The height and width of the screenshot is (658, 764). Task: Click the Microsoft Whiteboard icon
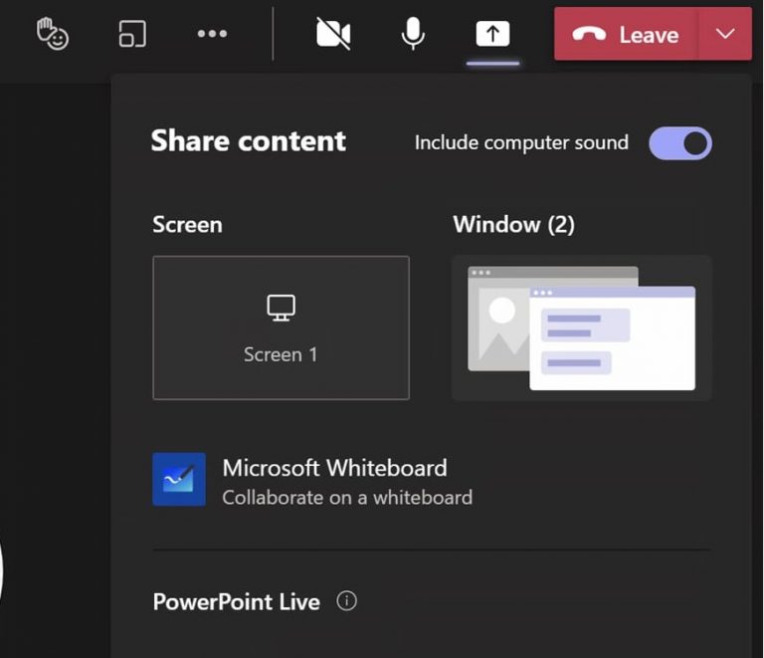click(179, 480)
